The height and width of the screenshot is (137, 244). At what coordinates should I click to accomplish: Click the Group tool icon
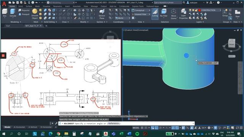225,13
